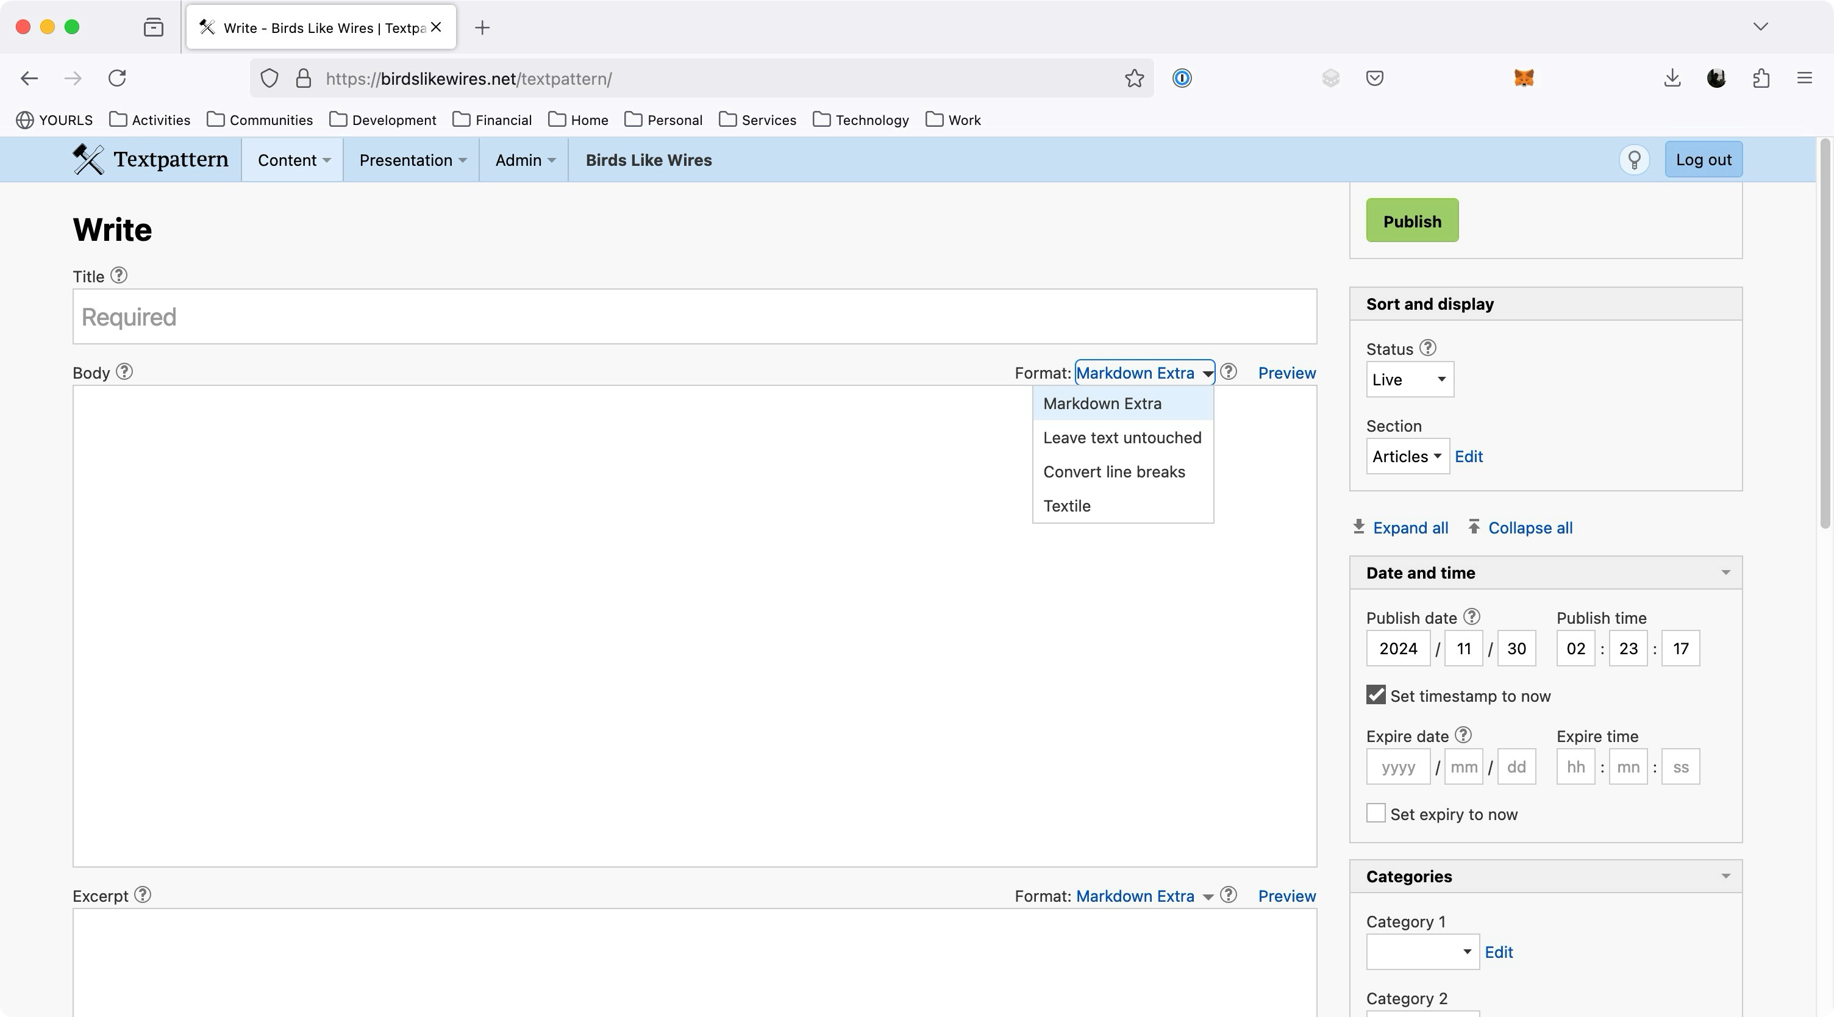This screenshot has height=1017, width=1834.
Task: Focus the Title input field
Action: tap(694, 316)
